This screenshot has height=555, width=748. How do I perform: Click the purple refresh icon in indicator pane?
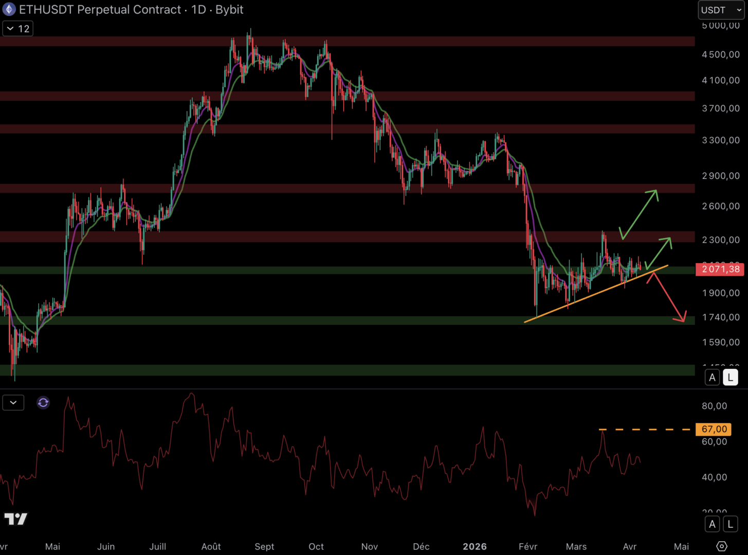tap(43, 402)
